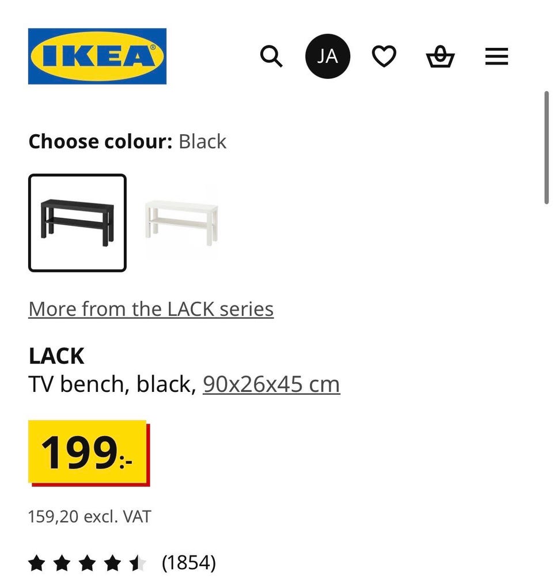The image size is (553, 582).
Task: Click the yellow 199 price tag
Action: (x=88, y=452)
